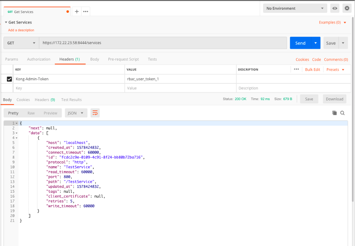This screenshot has width=355, height=246.
Task: Open the Test Results tab
Action: click(71, 100)
